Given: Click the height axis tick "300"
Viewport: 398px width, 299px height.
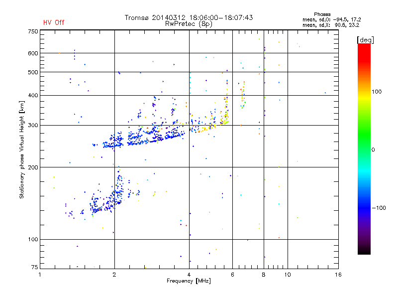Looking at the screenshot, I should point(33,126).
